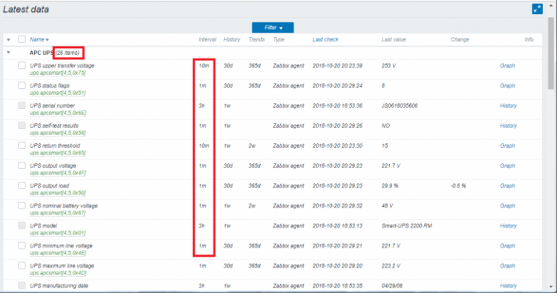Screen dimensions: 557x293
Task: Open Graph for UPS output voltage
Action: pyautogui.click(x=507, y=165)
